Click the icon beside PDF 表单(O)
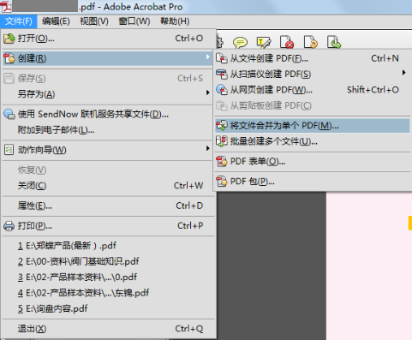 click(x=222, y=162)
